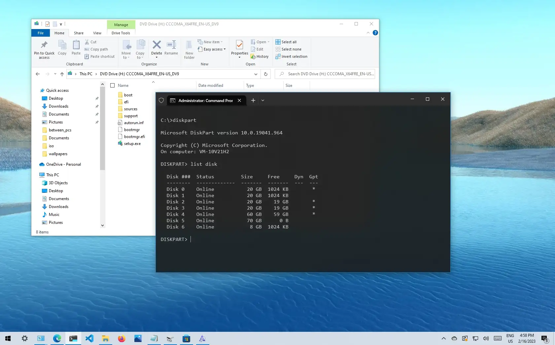This screenshot has width=555, height=345.
Task: Click Invert selection
Action: 291,56
